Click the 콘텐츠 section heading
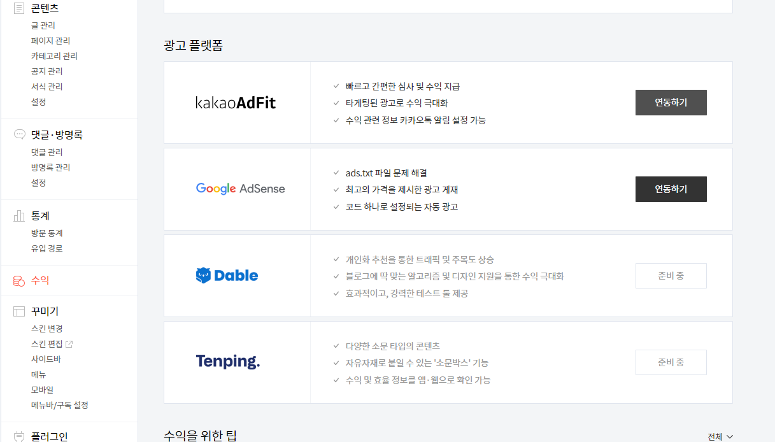Screen dimensions: 775x442 (45, 8)
